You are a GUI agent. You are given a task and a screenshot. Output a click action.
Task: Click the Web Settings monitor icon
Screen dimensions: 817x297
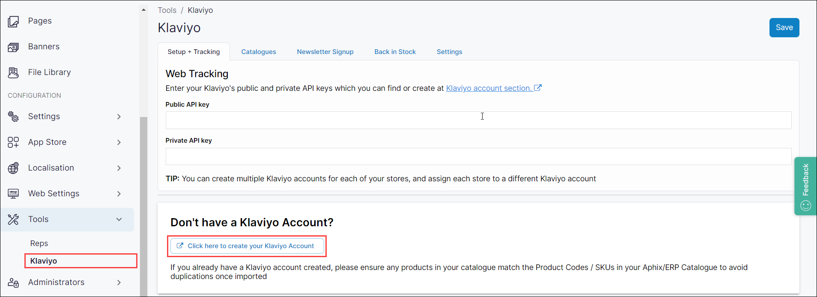(13, 194)
